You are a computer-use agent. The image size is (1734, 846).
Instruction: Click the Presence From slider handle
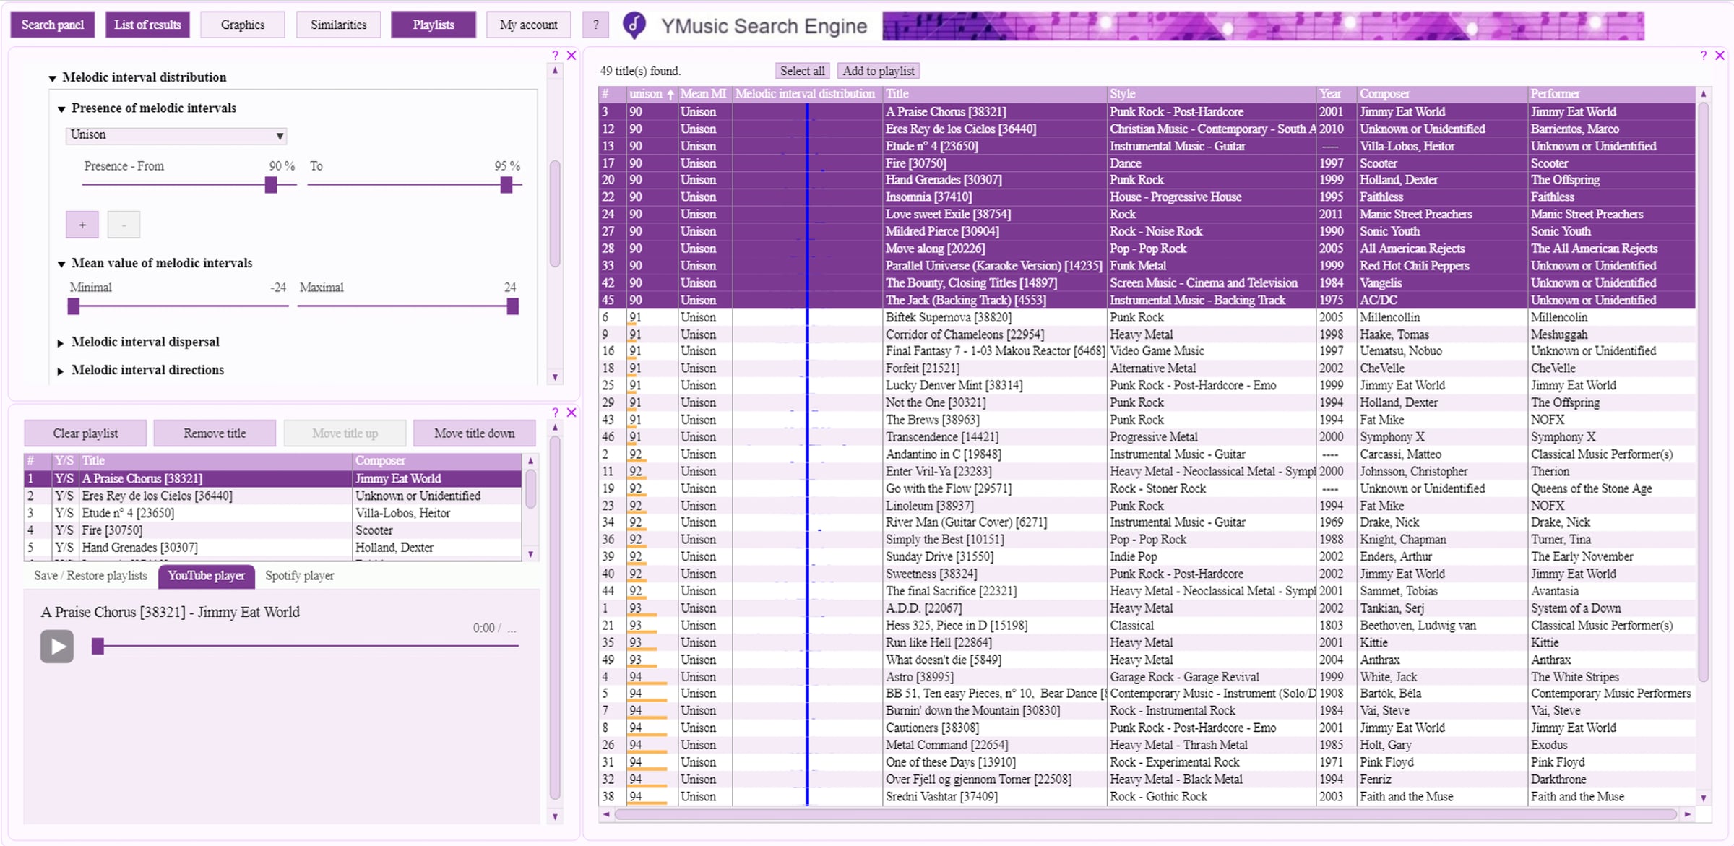271,185
